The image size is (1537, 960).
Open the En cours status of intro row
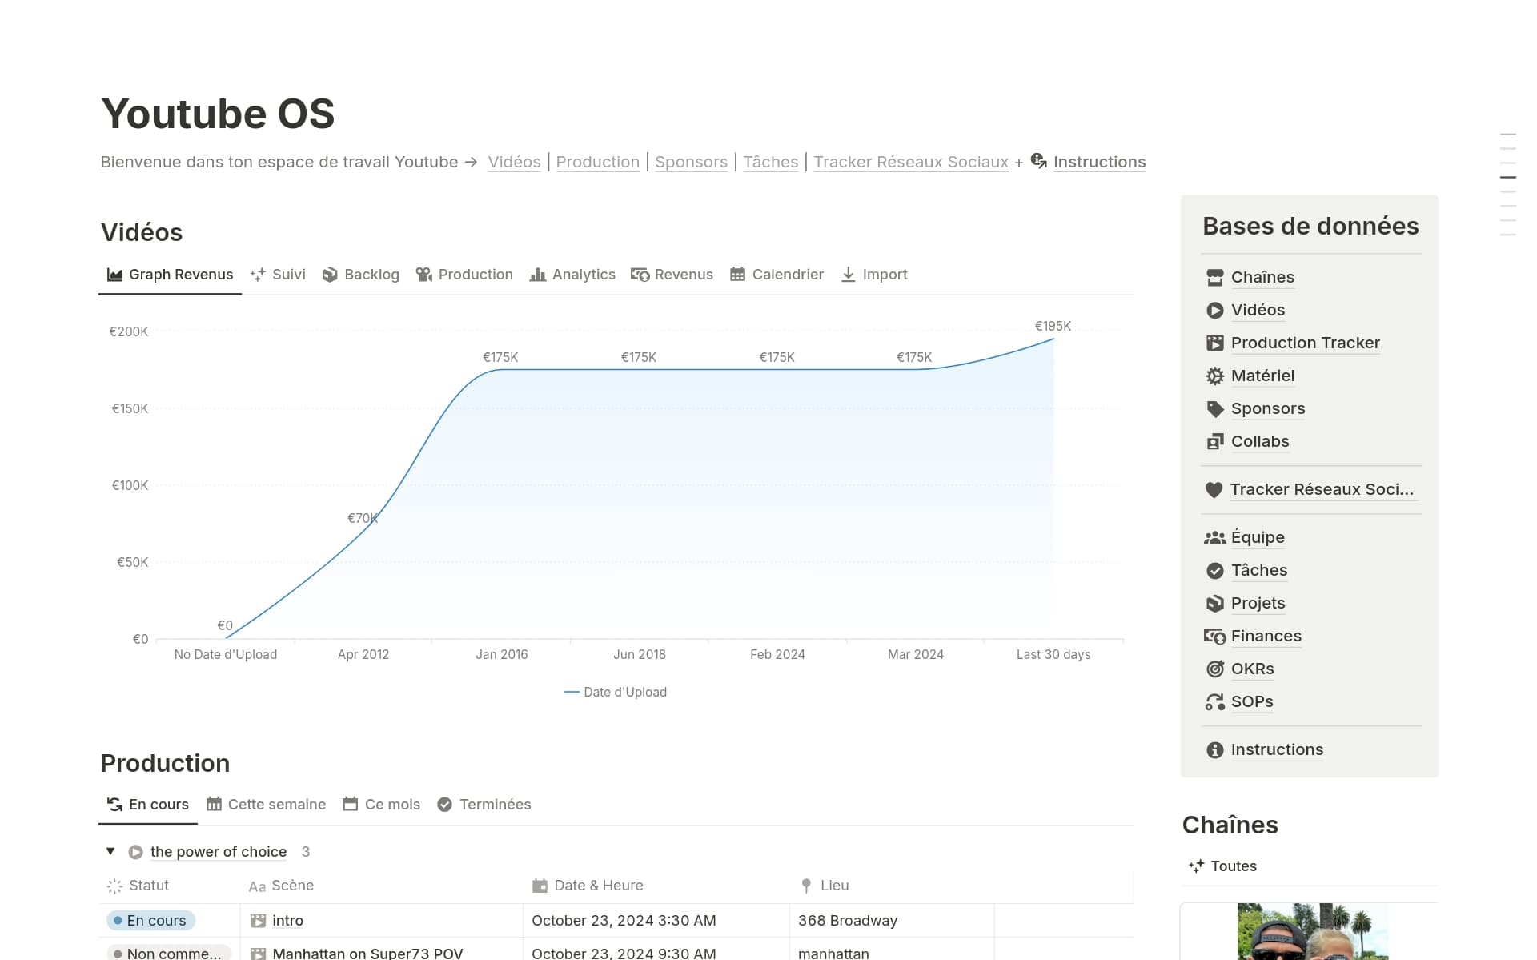(150, 921)
